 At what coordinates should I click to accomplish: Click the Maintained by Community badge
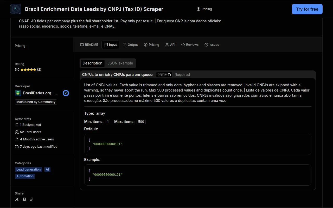tap(36, 102)
